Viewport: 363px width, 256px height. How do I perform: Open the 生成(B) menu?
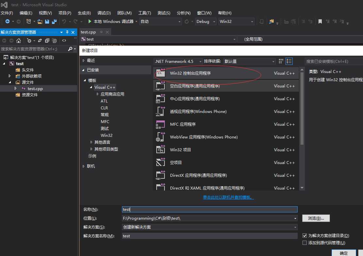(84, 13)
